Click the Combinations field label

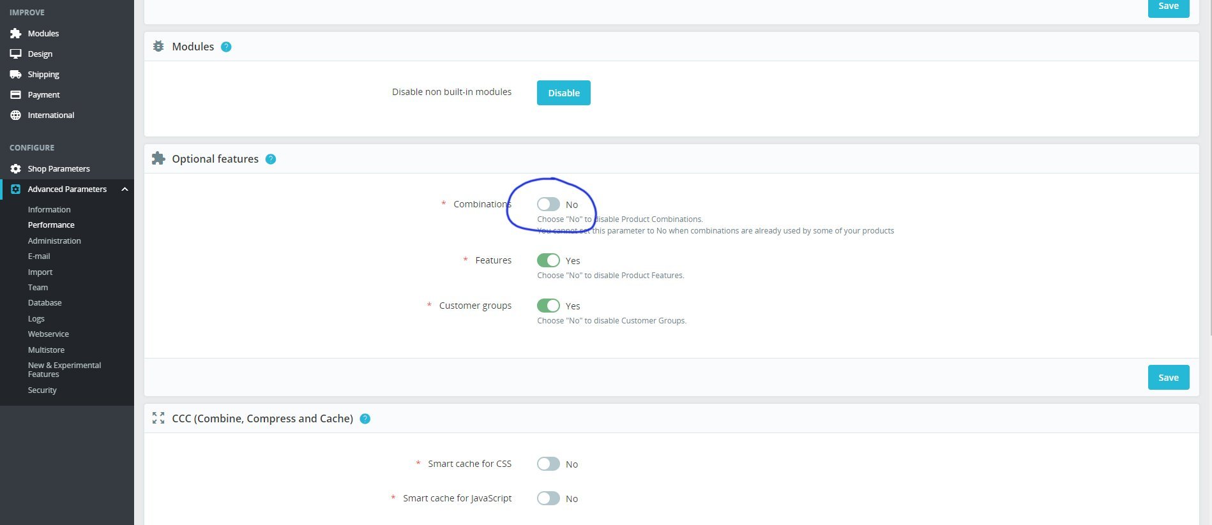(482, 204)
